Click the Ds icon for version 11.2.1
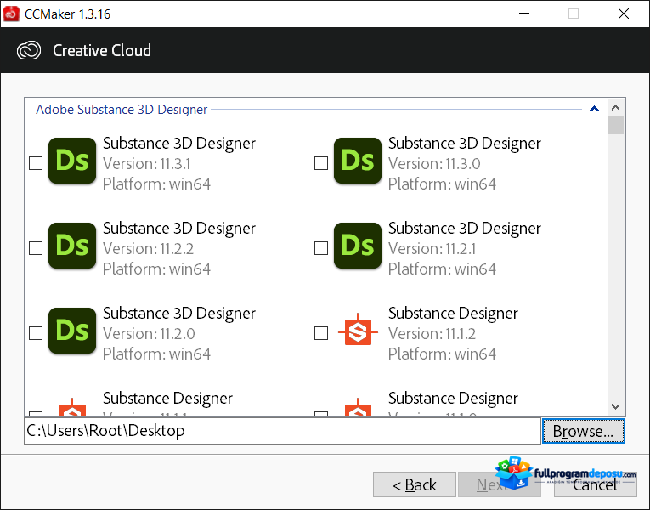This screenshot has height=510, width=650. pyautogui.click(x=358, y=246)
